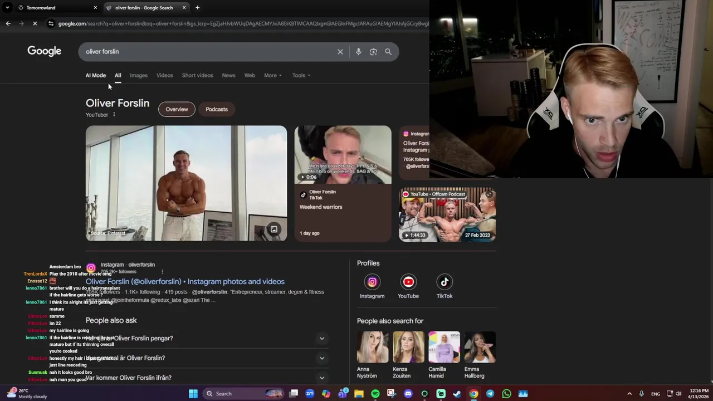Open Copilot from the taskbar
The width and height of the screenshot is (713, 401).
[326, 394]
